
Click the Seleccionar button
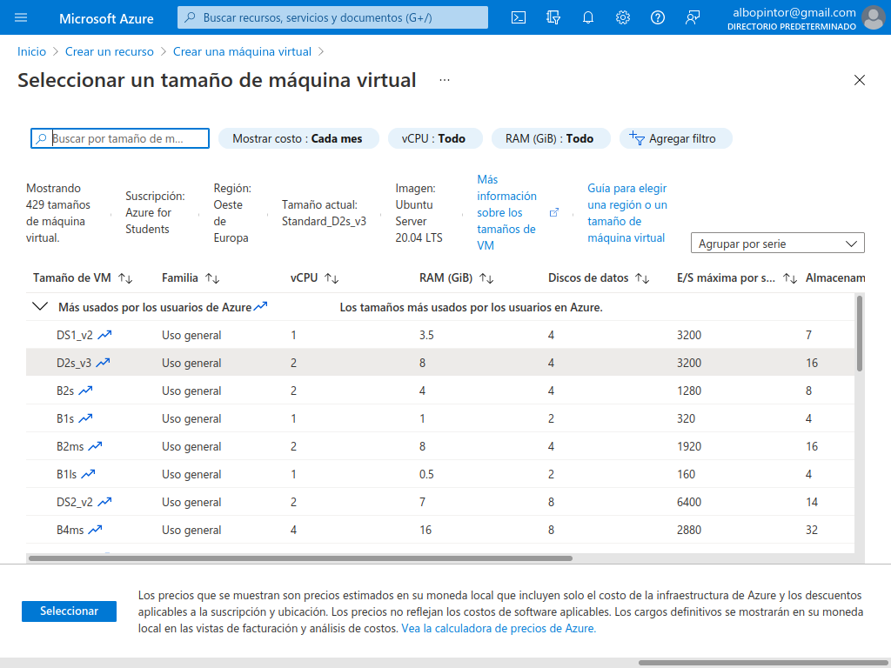pyautogui.click(x=70, y=611)
